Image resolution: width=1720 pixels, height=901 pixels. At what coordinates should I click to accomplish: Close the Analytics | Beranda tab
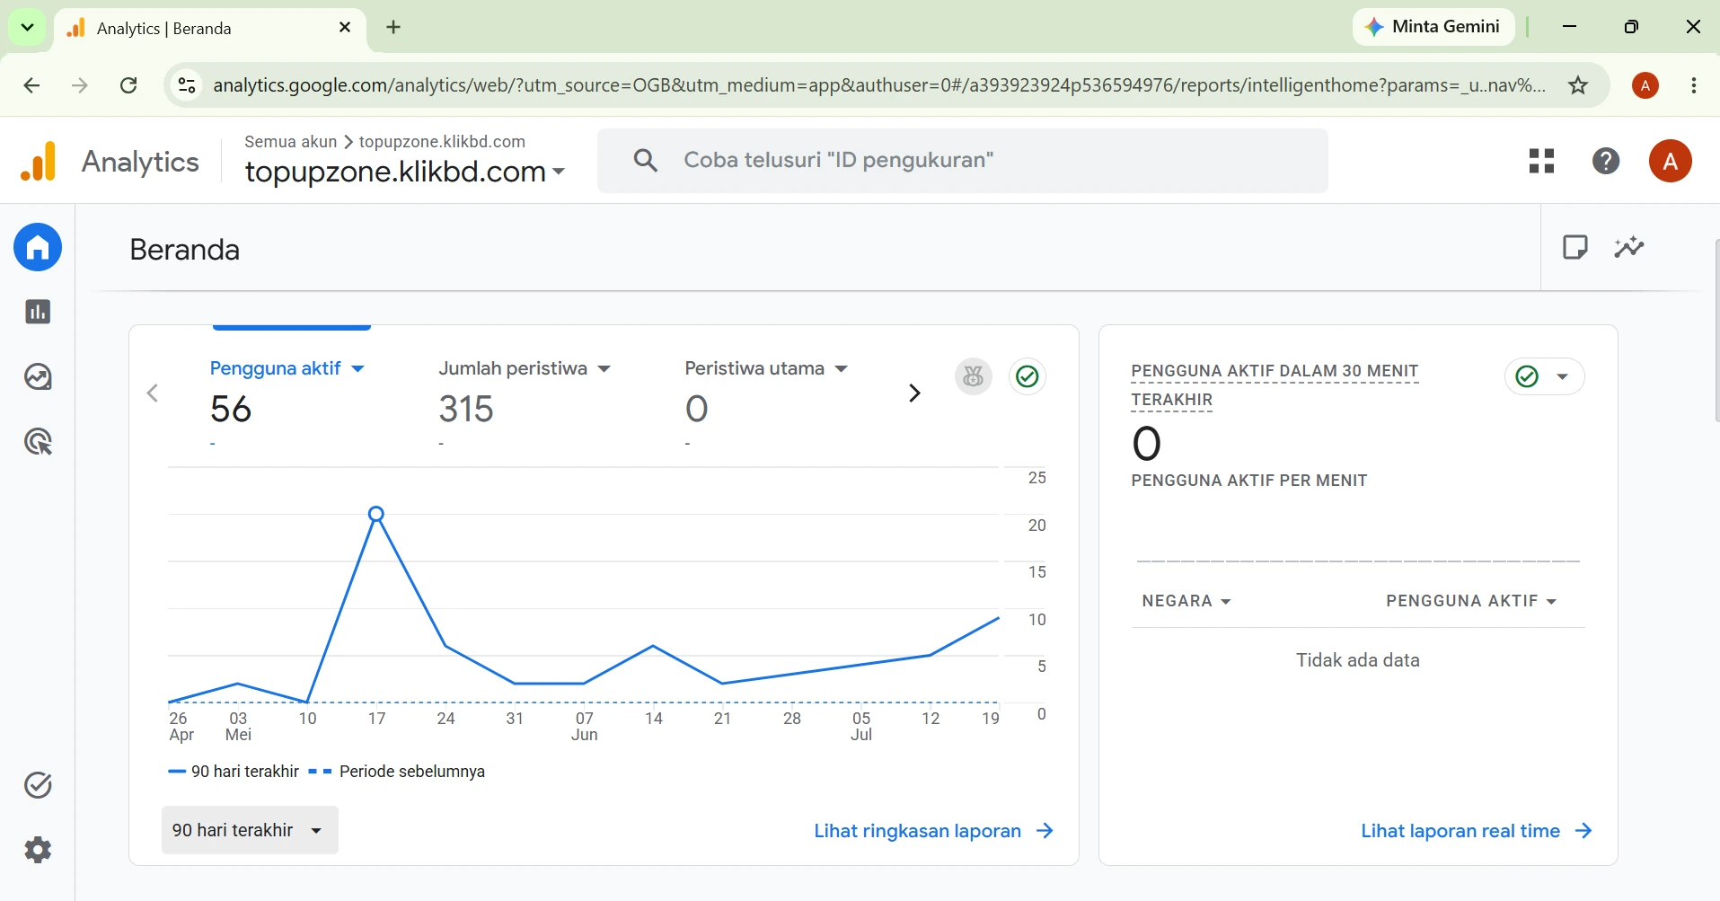(345, 28)
